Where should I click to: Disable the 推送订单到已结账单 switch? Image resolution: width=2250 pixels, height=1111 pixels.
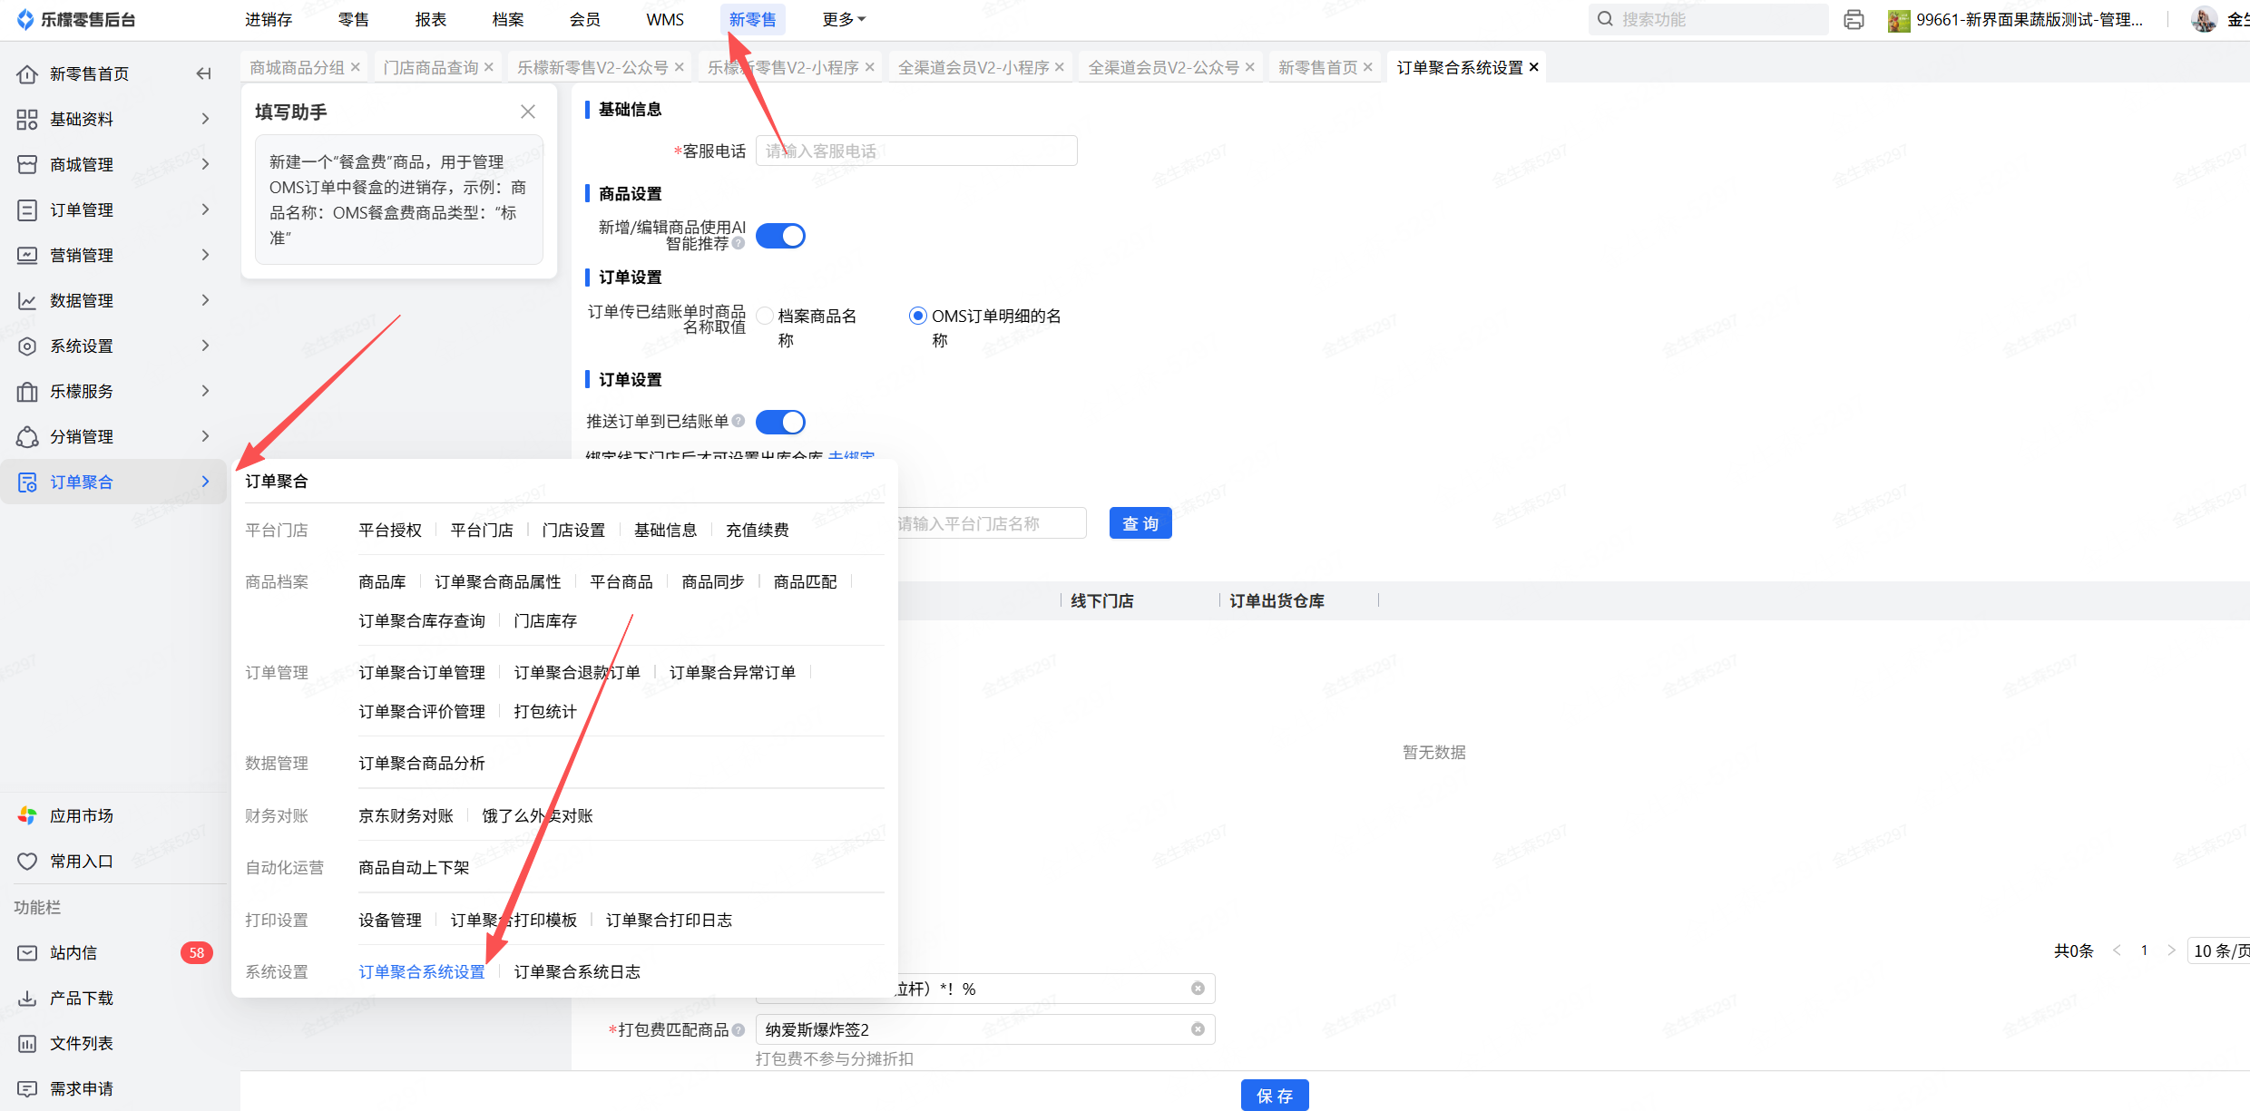[780, 422]
